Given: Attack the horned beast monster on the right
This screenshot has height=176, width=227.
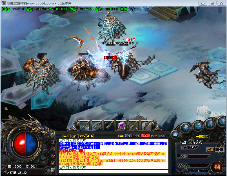Looking at the screenshot, I should click(204, 75).
